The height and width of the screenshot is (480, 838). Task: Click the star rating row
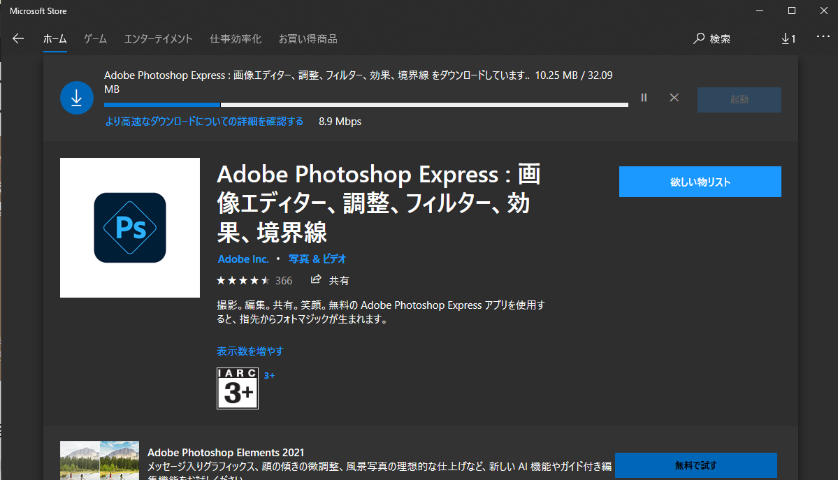pos(243,280)
